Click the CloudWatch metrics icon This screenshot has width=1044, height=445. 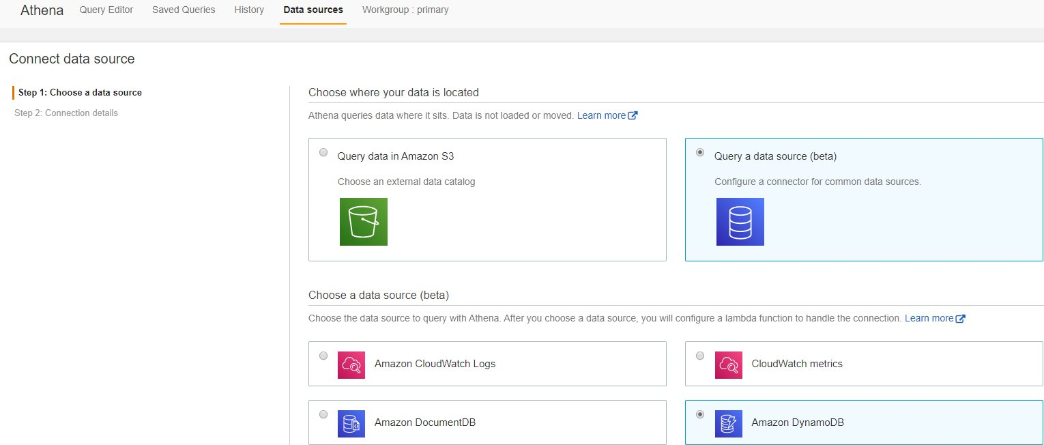coord(729,364)
